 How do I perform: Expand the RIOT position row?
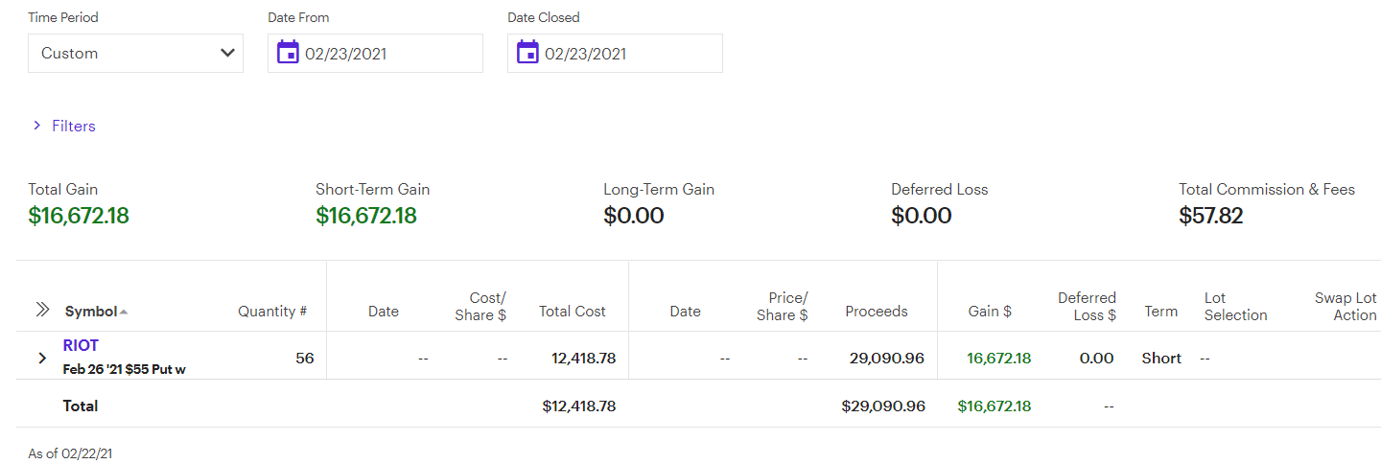(42, 358)
